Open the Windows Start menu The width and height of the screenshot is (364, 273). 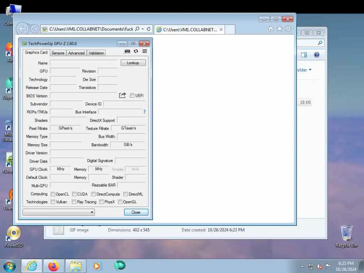10,266
